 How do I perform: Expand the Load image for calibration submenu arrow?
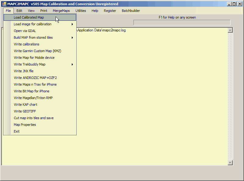(x=72, y=24)
